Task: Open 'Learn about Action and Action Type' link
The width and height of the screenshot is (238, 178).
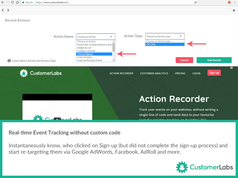Action: coord(34,61)
